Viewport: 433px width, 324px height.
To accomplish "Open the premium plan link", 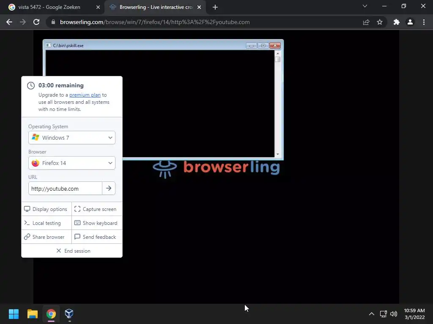I will [x=85, y=95].
